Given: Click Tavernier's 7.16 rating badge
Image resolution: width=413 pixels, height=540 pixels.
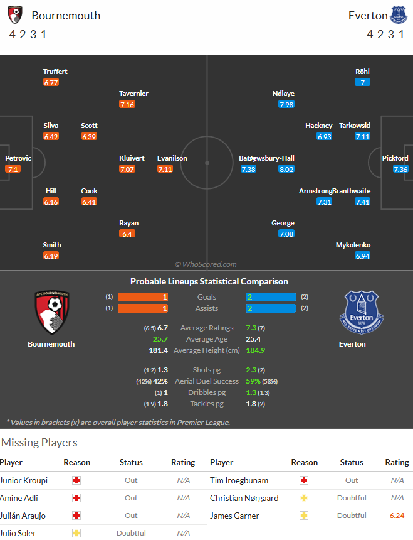Looking at the screenshot, I should pyautogui.click(x=127, y=104).
